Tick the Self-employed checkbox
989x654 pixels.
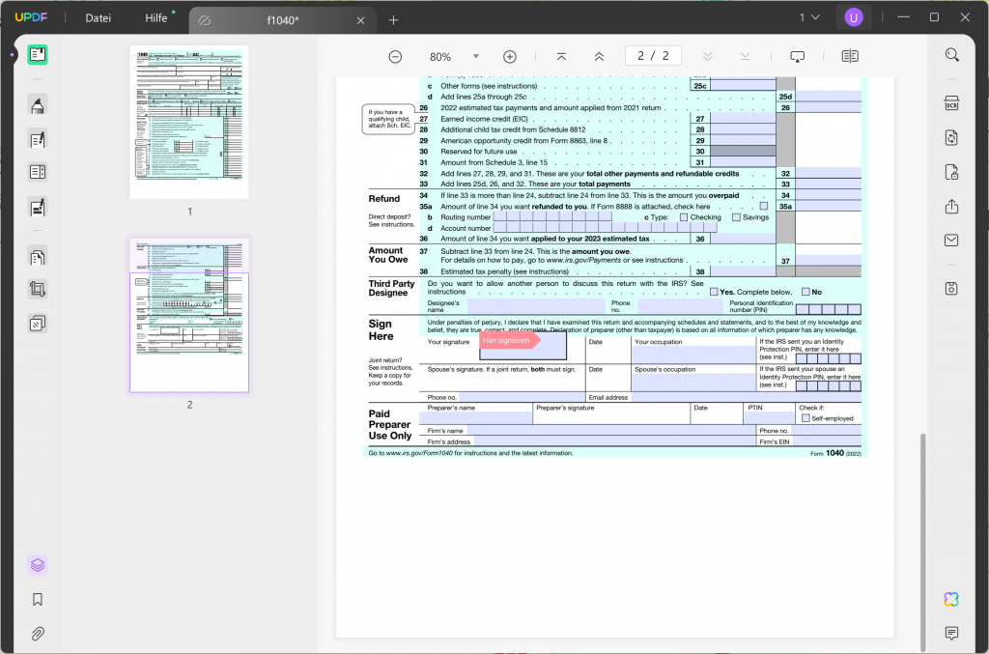[804, 417]
